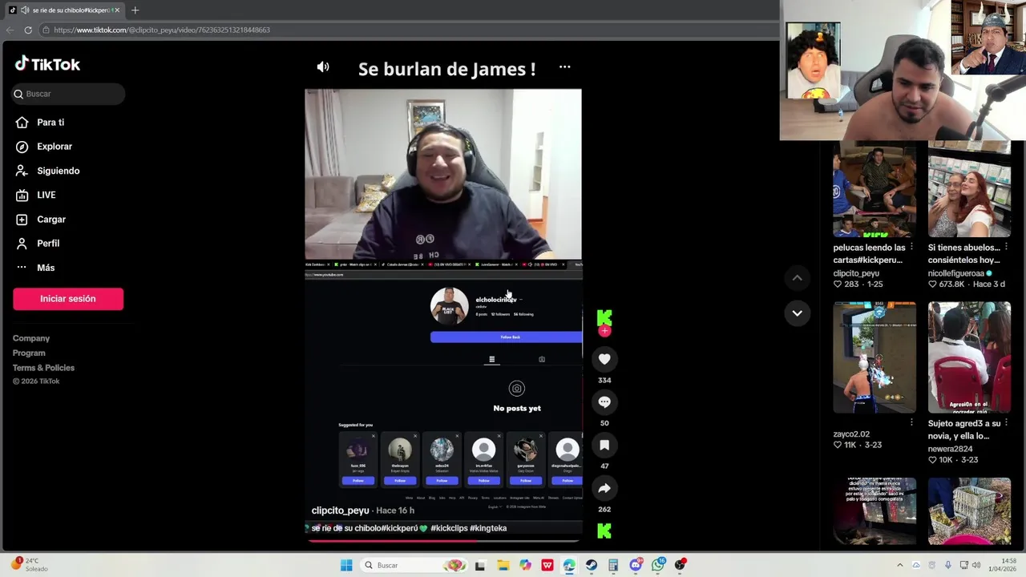Go to previous video with up chevron
1026x577 pixels.
click(x=797, y=278)
